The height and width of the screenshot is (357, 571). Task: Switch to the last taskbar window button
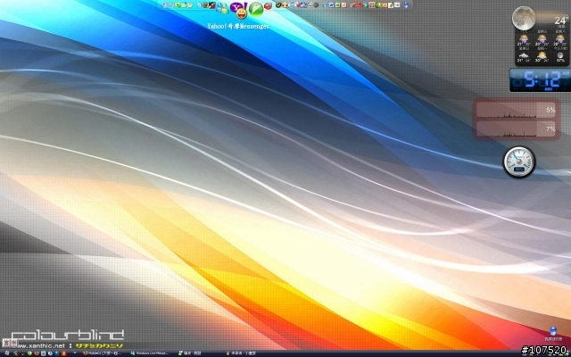241,353
